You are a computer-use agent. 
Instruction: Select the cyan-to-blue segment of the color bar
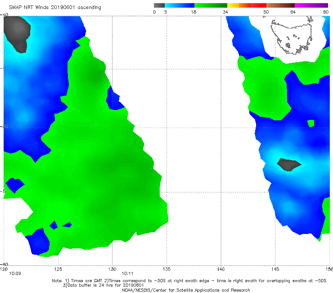point(180,5)
